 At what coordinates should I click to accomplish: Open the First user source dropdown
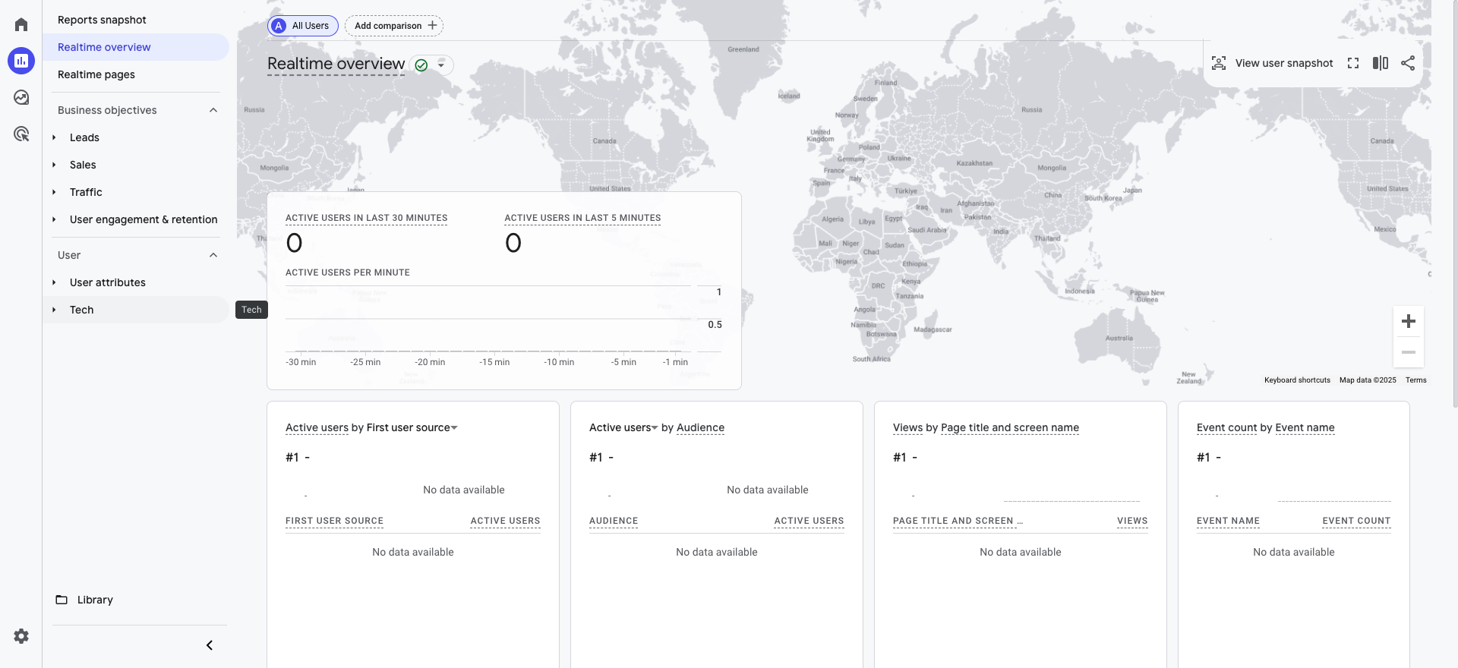click(x=412, y=428)
